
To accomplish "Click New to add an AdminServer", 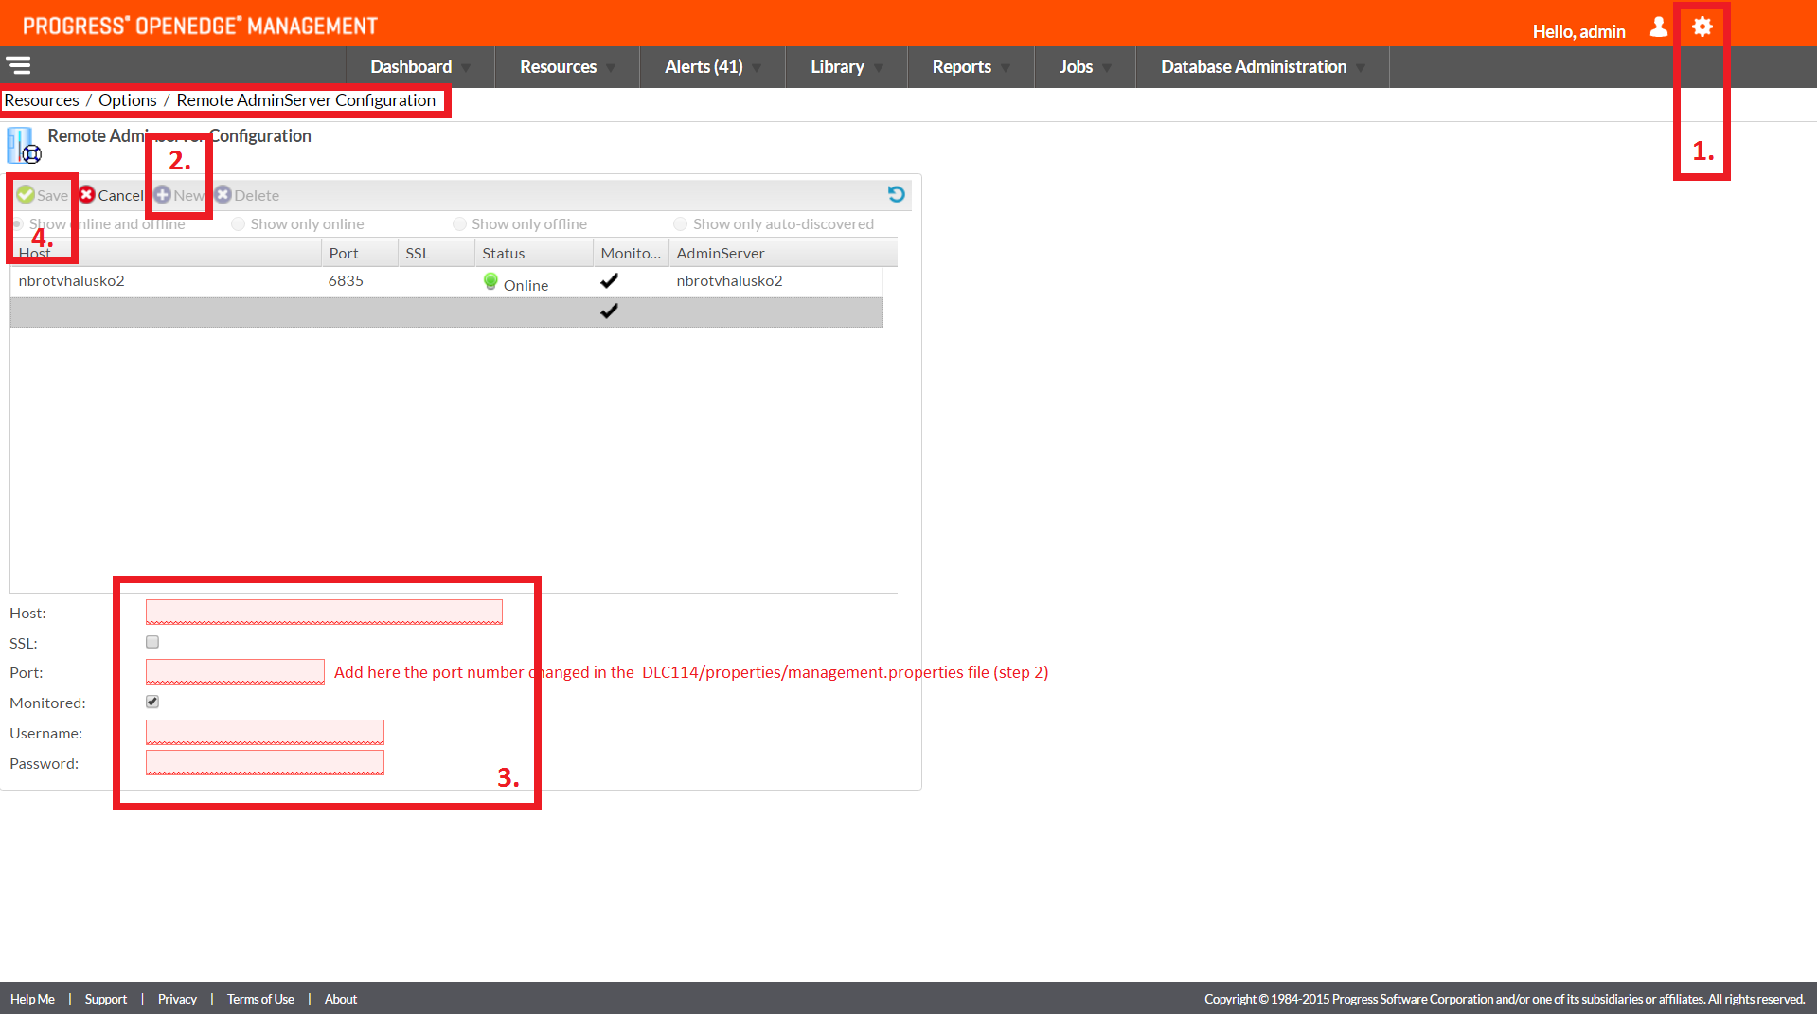I will [x=179, y=195].
